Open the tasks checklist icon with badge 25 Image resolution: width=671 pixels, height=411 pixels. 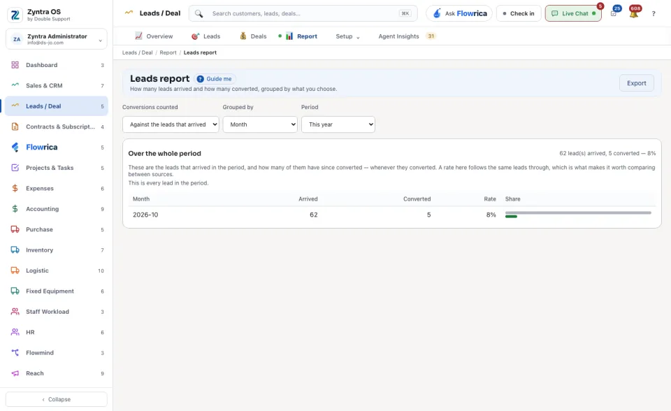pyautogui.click(x=614, y=14)
